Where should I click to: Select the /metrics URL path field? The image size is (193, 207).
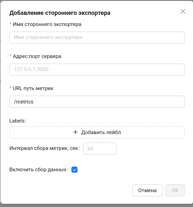pos(97,102)
